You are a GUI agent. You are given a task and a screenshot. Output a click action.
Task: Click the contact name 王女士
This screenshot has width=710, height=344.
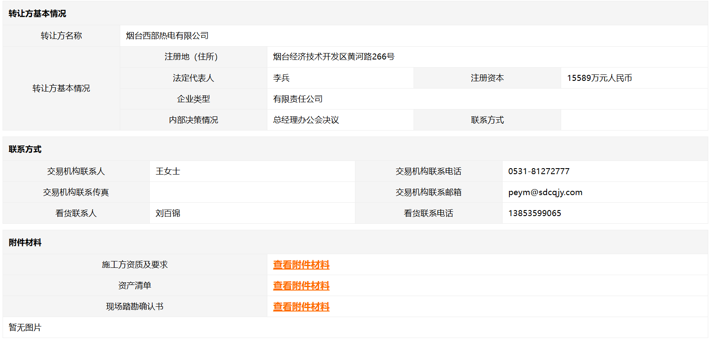(x=168, y=172)
